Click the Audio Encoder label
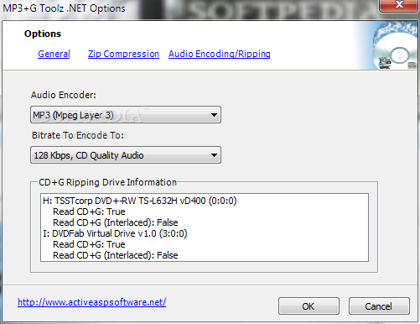The width and height of the screenshot is (420, 324). point(64,95)
